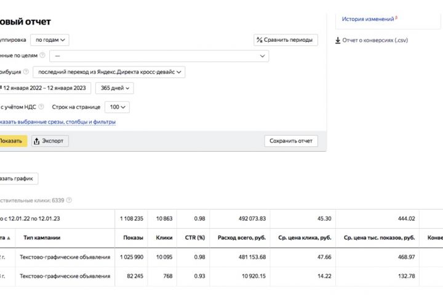
Task: Click the help icon next to Атрибуция
Action: tap(26, 72)
